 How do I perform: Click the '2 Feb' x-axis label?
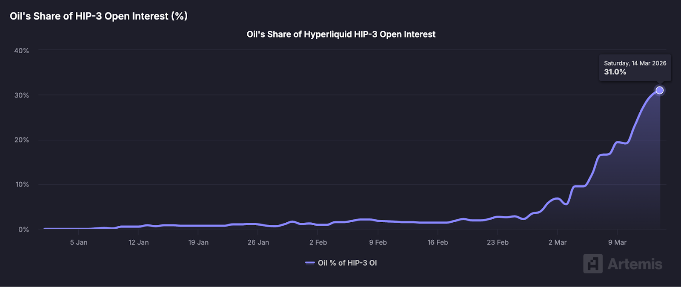tap(318, 242)
